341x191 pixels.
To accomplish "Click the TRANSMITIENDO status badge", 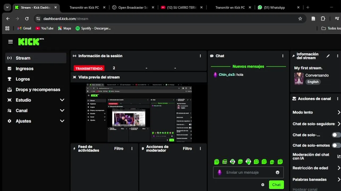I will pos(89,68).
